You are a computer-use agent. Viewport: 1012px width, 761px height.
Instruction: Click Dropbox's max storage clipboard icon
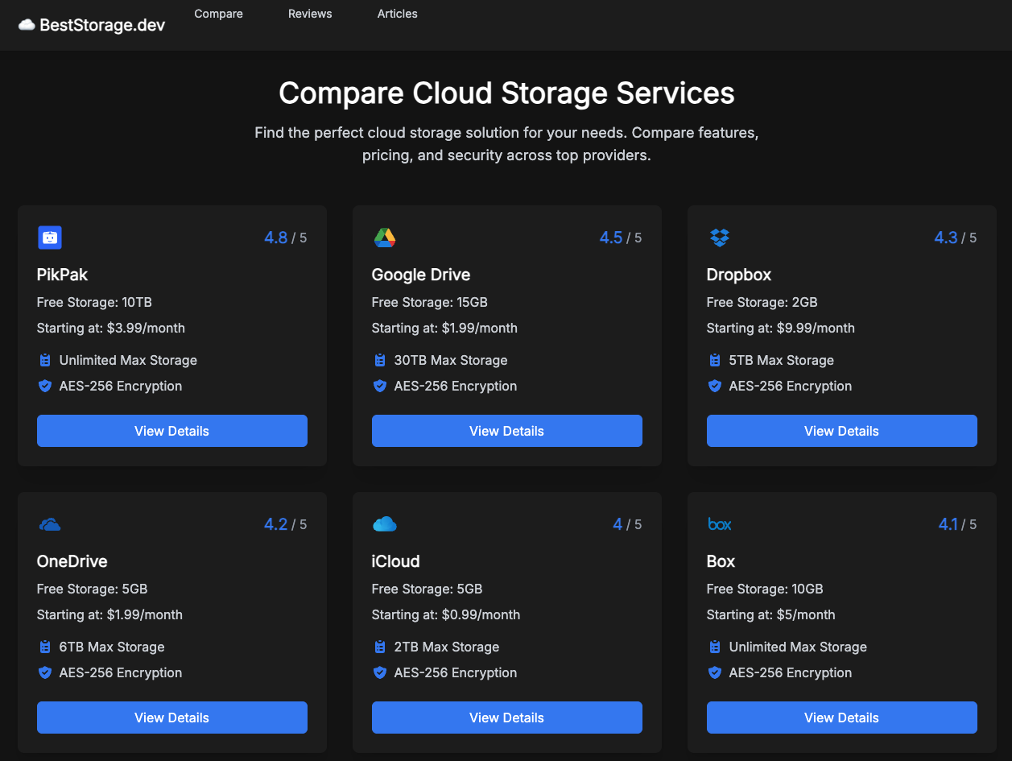(715, 360)
